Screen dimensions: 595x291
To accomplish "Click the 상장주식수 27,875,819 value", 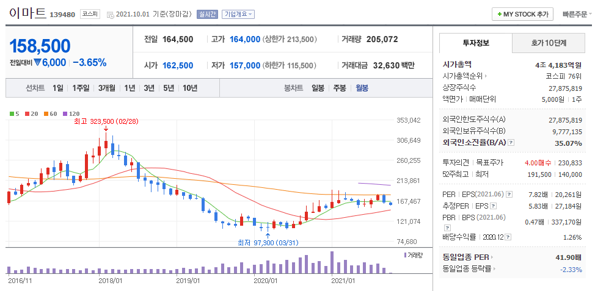I will 566,88.
